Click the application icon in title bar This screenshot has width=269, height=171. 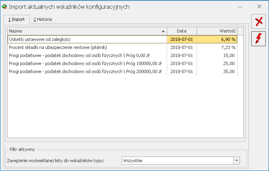point(4,6)
